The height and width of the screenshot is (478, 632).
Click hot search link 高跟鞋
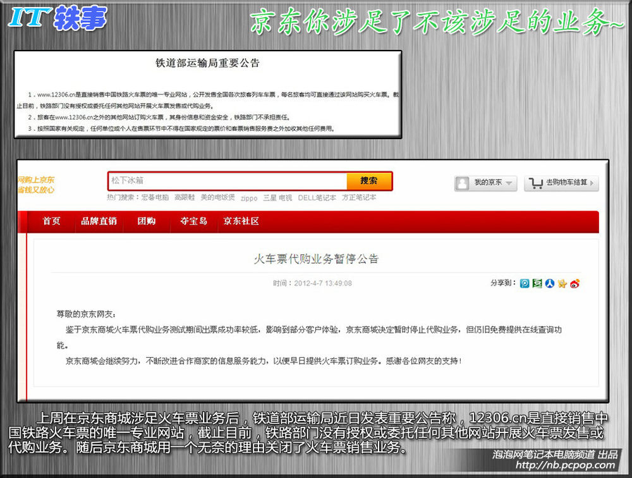[x=185, y=197]
